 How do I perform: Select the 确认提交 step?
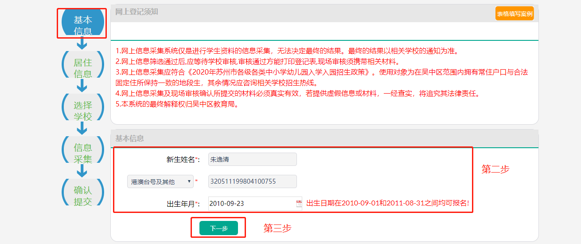[82, 195]
